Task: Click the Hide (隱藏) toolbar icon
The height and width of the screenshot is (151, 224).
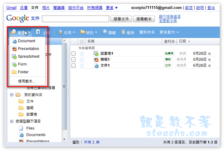Action: (105, 32)
